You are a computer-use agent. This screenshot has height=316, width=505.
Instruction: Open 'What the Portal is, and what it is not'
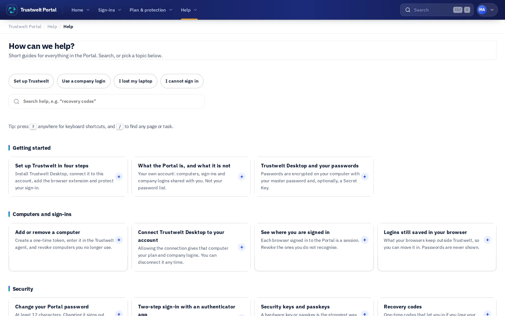(184, 166)
